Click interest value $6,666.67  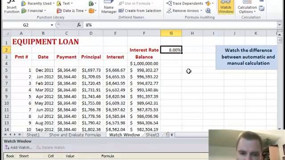(115, 70)
